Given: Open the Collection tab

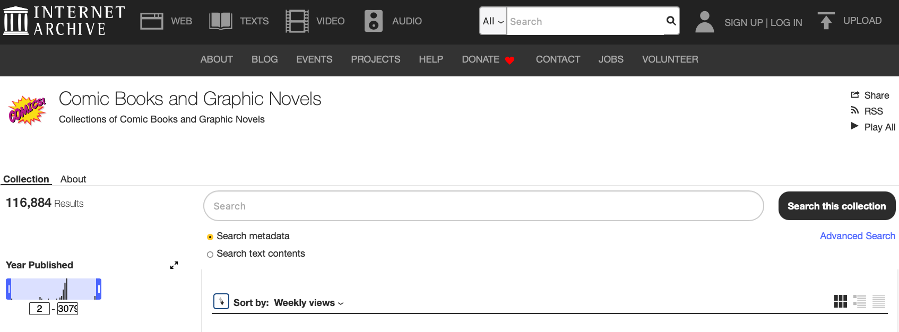Looking at the screenshot, I should [x=26, y=179].
